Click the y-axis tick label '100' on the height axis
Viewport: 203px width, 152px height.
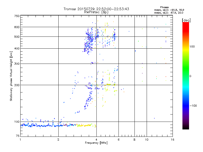(x=17, y=122)
